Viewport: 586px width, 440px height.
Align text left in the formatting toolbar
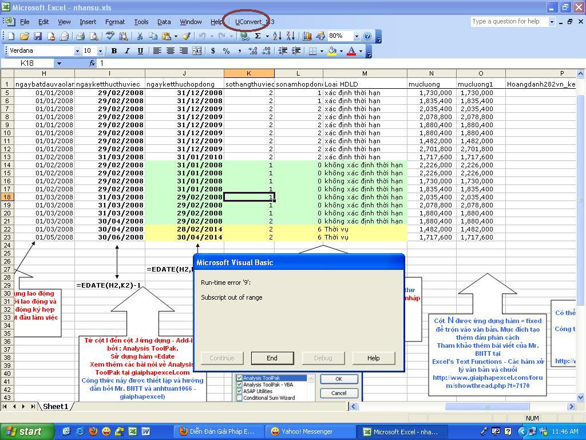[x=157, y=51]
